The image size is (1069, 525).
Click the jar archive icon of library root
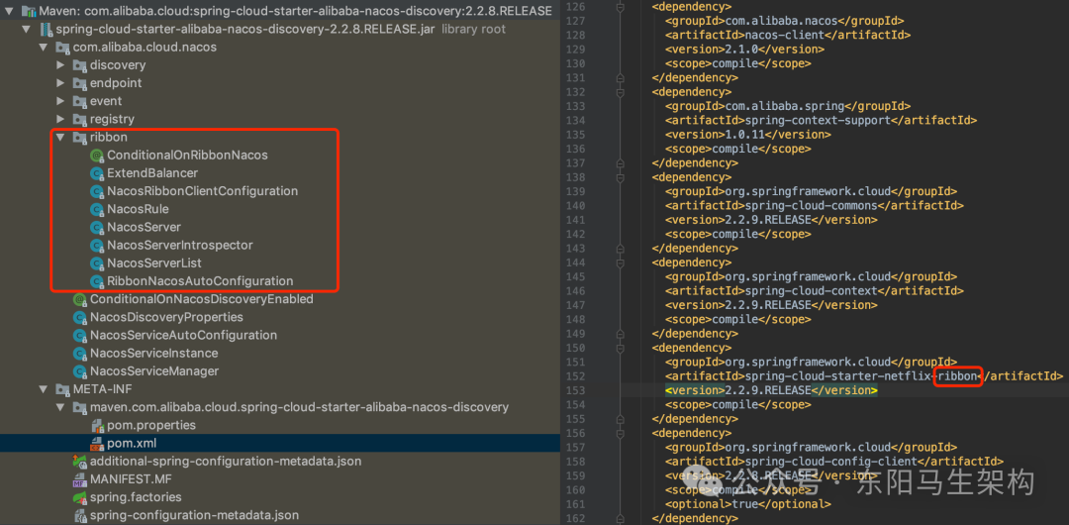tap(46, 30)
